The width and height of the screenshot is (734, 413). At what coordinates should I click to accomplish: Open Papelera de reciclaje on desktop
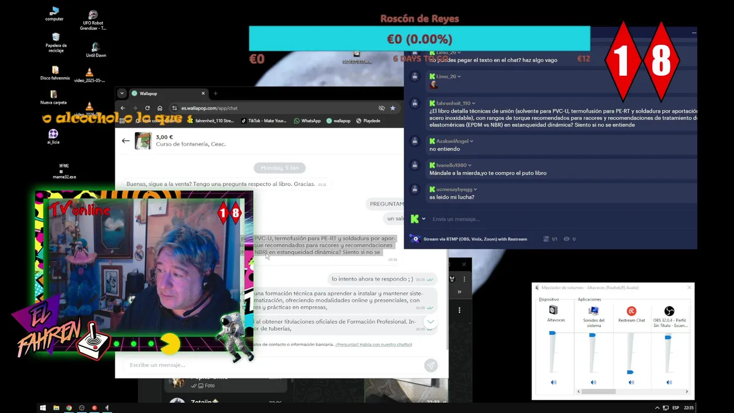click(56, 42)
